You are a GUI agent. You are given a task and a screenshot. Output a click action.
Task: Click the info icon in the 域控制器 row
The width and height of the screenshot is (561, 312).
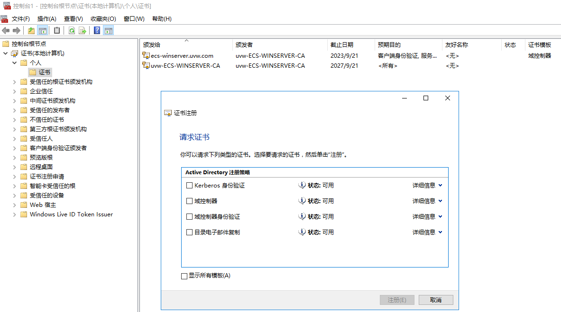coord(302,201)
